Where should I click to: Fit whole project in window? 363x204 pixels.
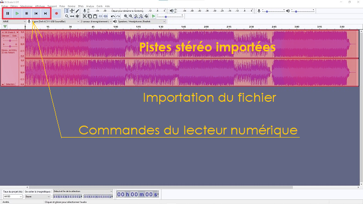click(x=141, y=16)
